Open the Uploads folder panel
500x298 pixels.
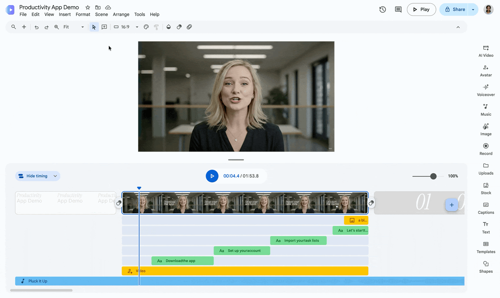[486, 169]
